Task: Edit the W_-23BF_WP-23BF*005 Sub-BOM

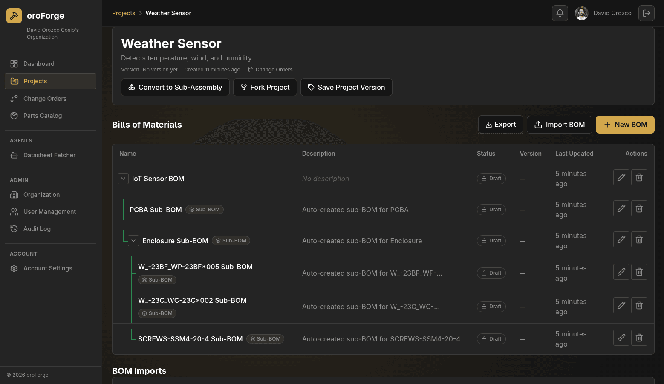Action: 621,272
